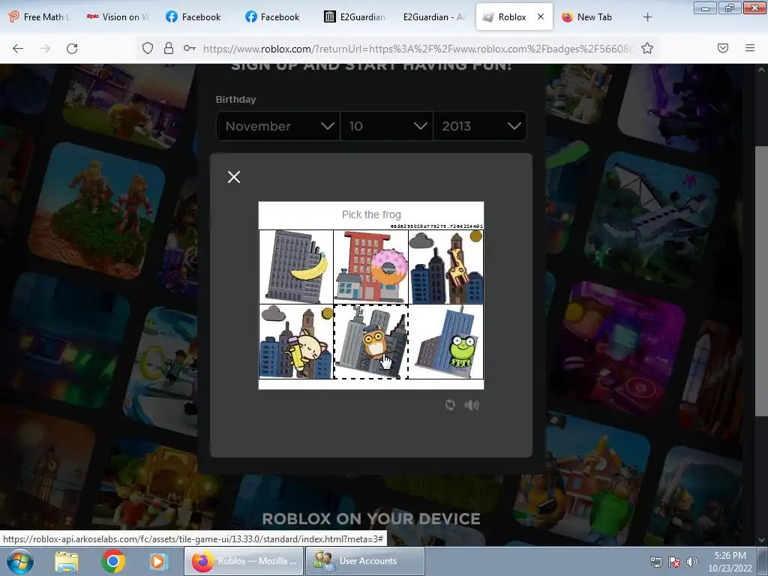Select the banana building captcha tile
768x576 pixels.
tap(296, 267)
